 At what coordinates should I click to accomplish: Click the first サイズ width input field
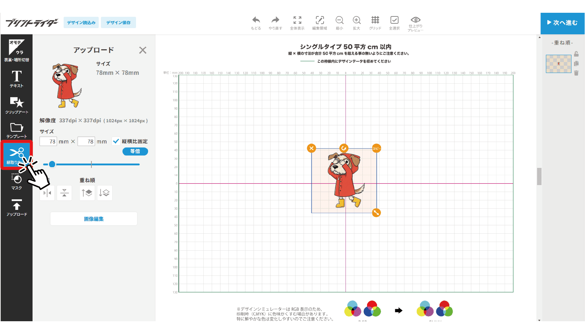coord(48,142)
